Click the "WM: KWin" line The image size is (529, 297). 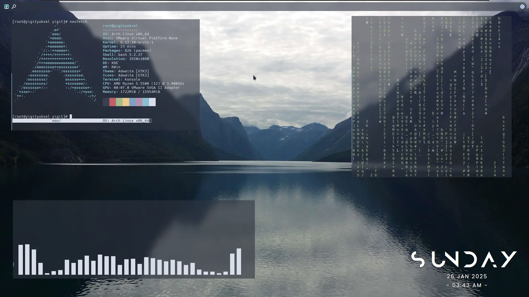pyautogui.click(x=112, y=67)
